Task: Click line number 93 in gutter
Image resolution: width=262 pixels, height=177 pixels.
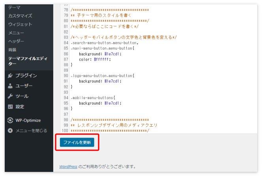Action: click(66, 92)
